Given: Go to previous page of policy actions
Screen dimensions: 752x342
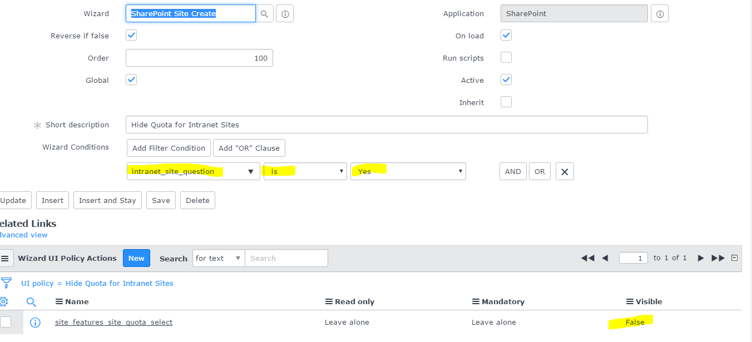Looking at the screenshot, I should point(605,258).
